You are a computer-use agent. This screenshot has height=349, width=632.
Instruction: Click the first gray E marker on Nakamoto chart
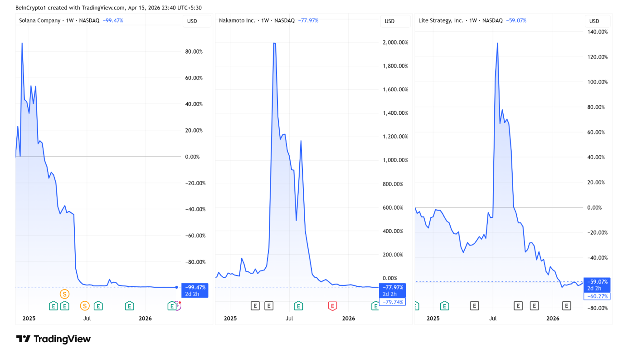(255, 306)
